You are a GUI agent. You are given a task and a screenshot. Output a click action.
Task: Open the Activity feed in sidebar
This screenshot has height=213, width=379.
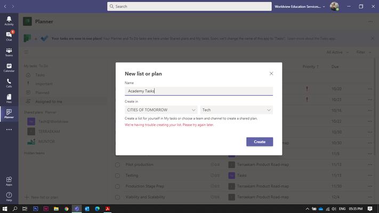point(9,21)
